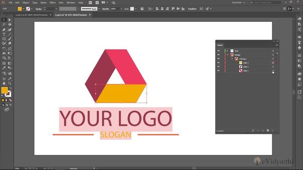Click the Recolor Artwork wheel icon
Viewport: 303px width, 170px height.
142,9
